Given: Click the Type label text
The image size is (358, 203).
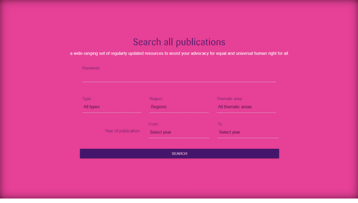Looking at the screenshot, I should pyautogui.click(x=87, y=99).
